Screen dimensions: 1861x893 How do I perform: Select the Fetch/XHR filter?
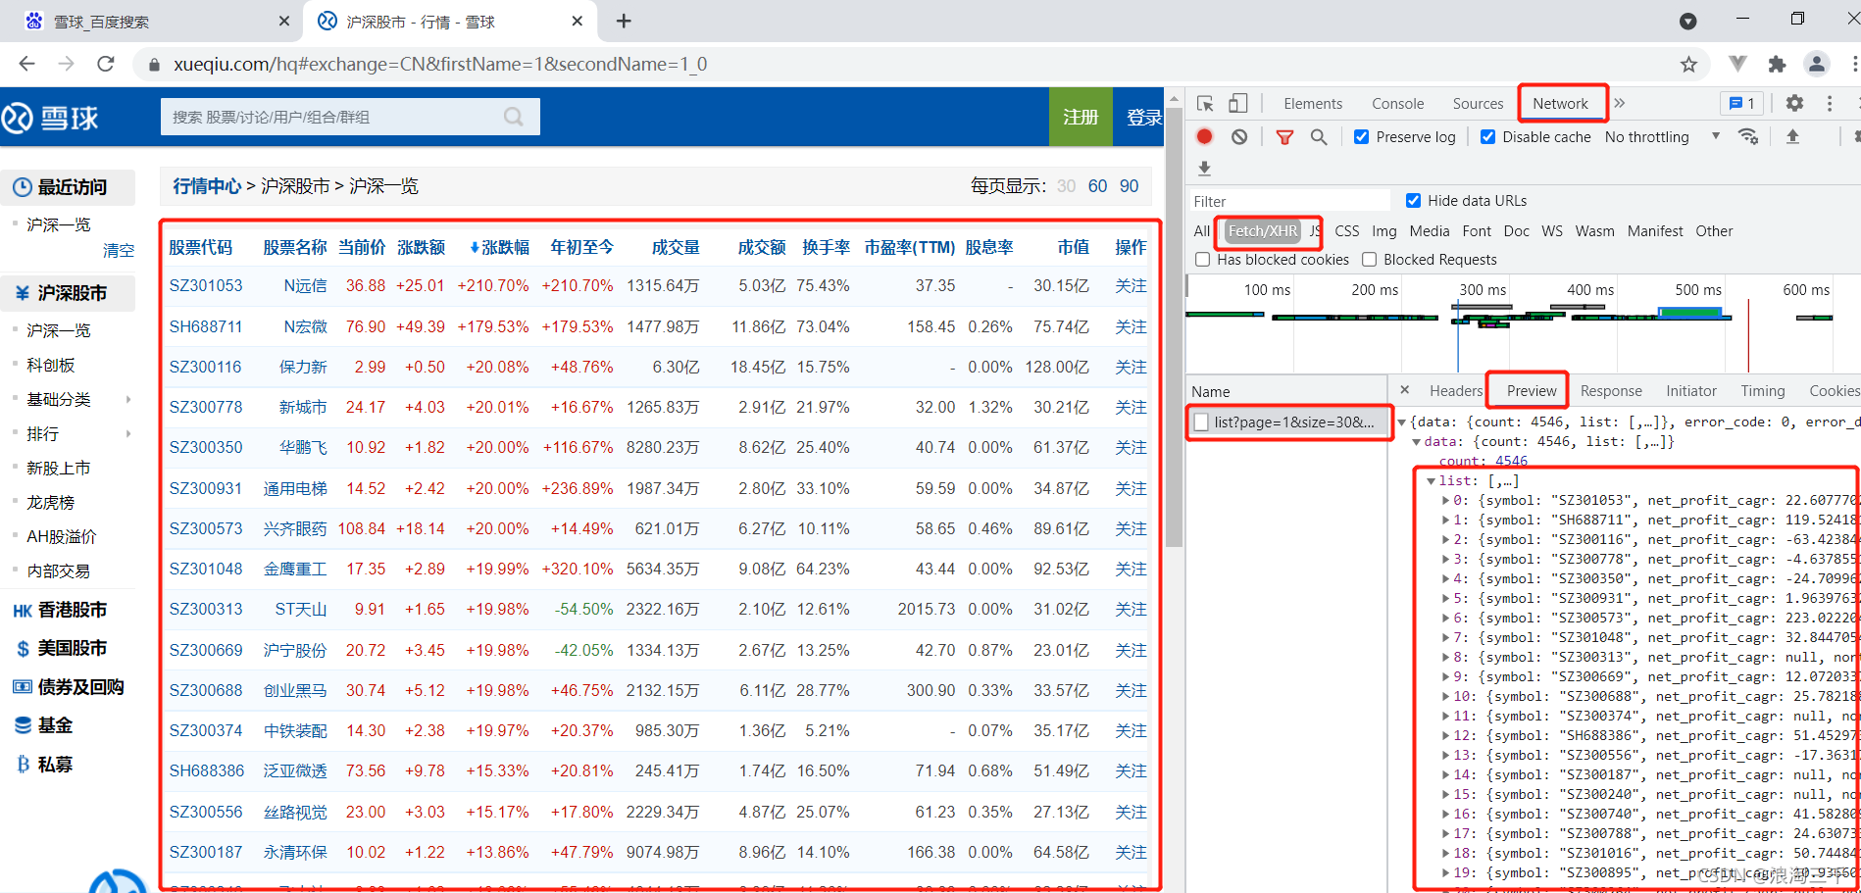coord(1263,231)
